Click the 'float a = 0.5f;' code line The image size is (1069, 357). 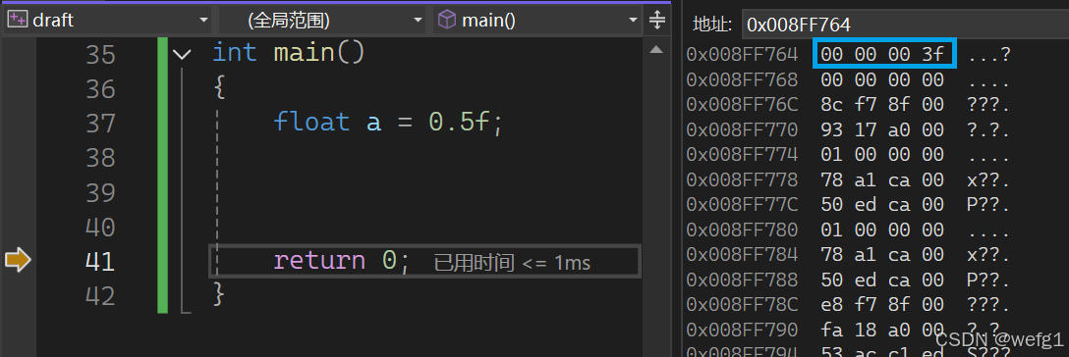pos(388,123)
